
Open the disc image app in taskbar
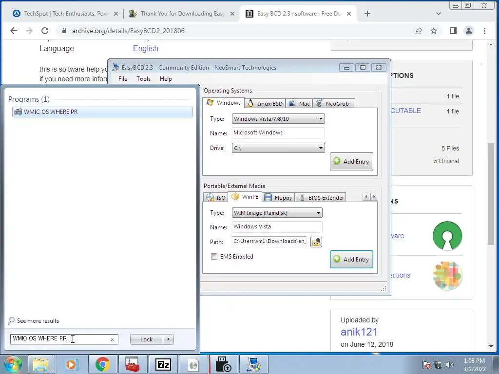click(x=193, y=364)
